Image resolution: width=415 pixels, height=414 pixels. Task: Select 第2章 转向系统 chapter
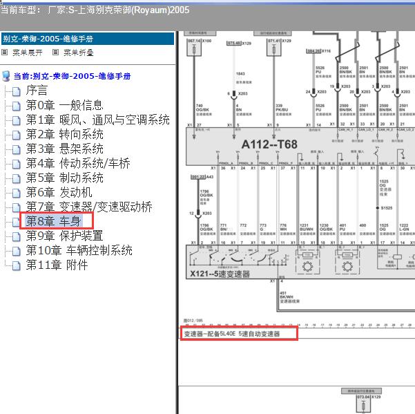[x=65, y=134]
